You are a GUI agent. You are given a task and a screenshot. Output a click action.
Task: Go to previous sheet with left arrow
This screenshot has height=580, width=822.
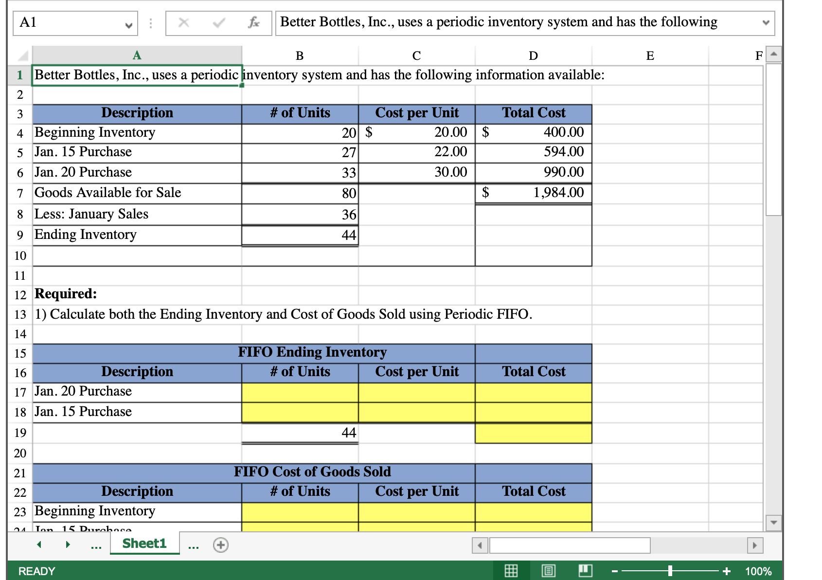click(39, 544)
